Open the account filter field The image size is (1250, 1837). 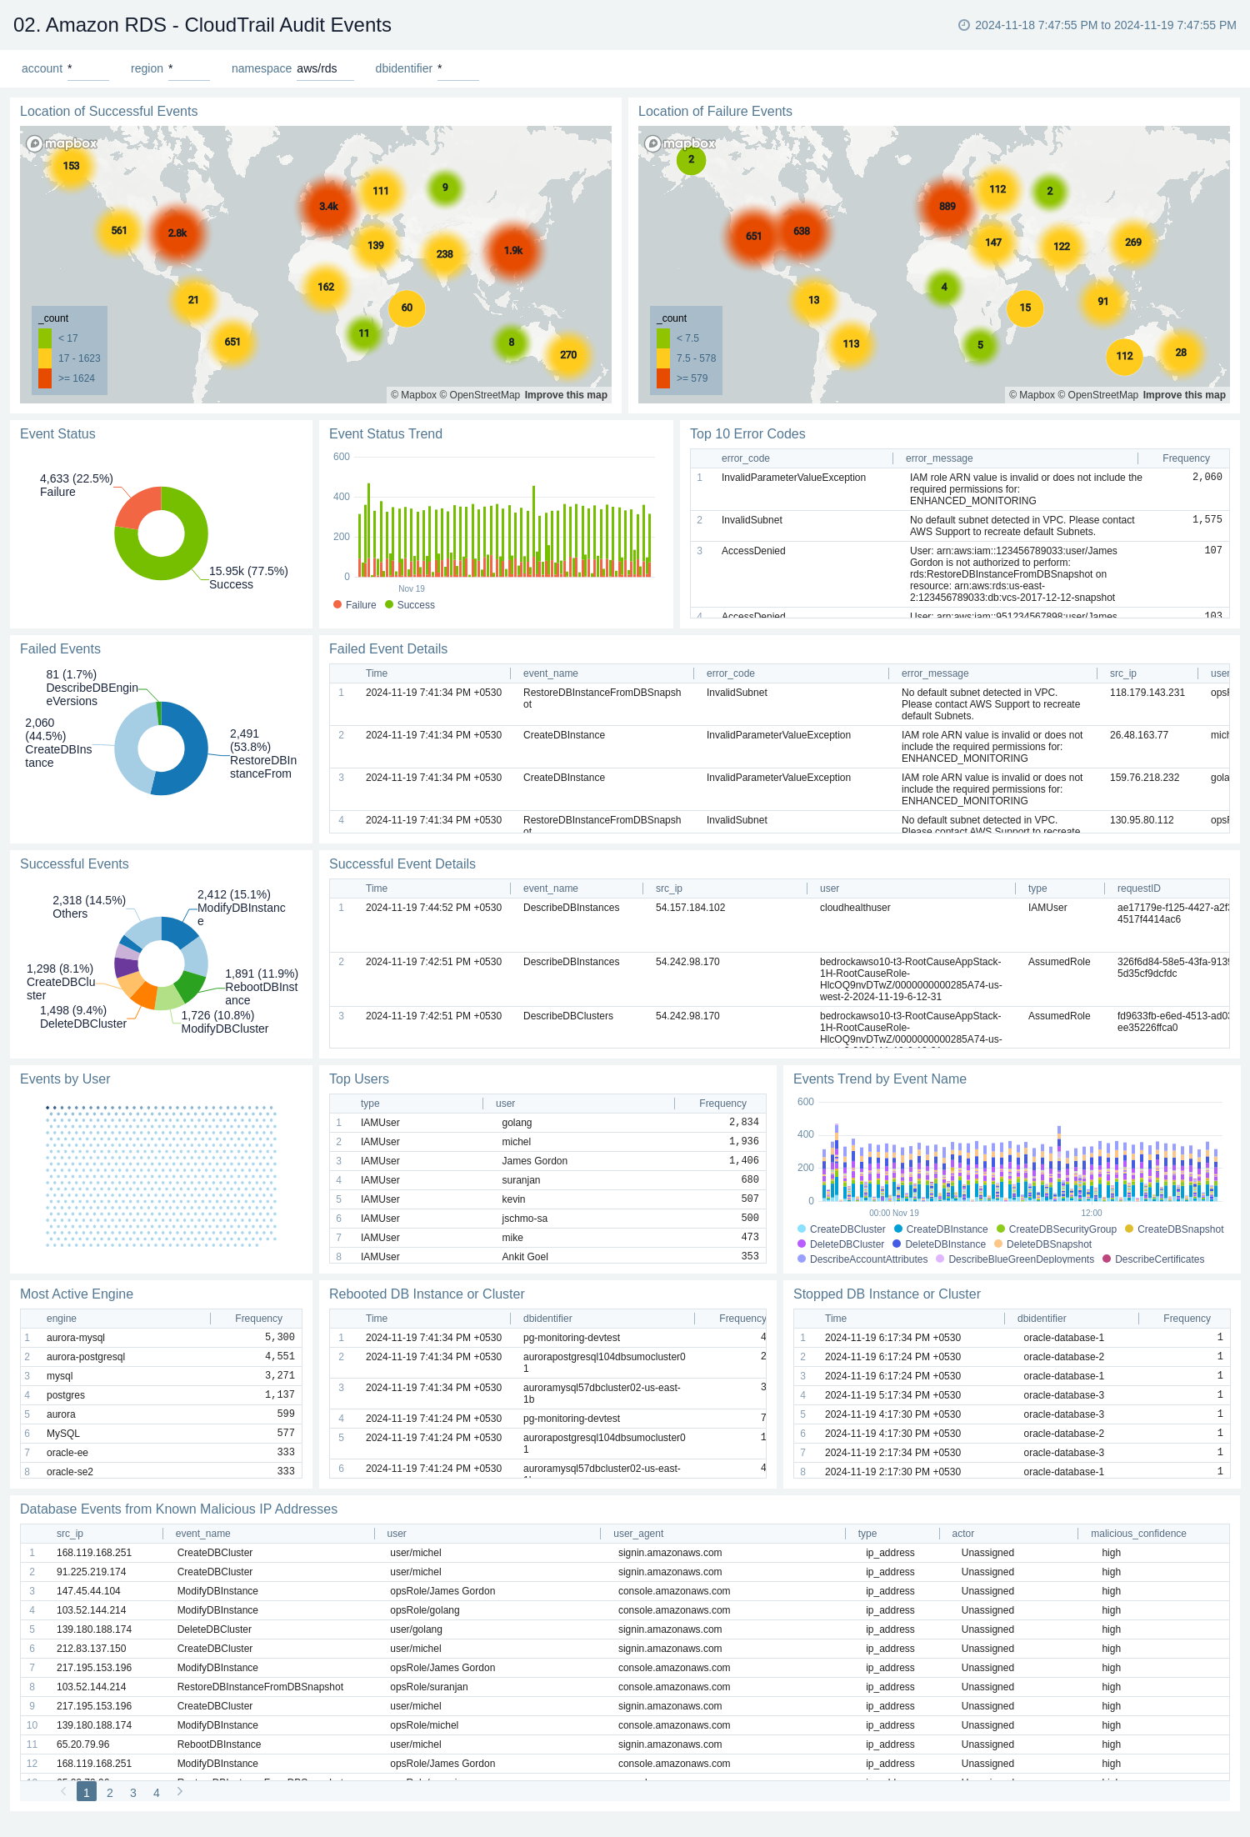pos(87,69)
